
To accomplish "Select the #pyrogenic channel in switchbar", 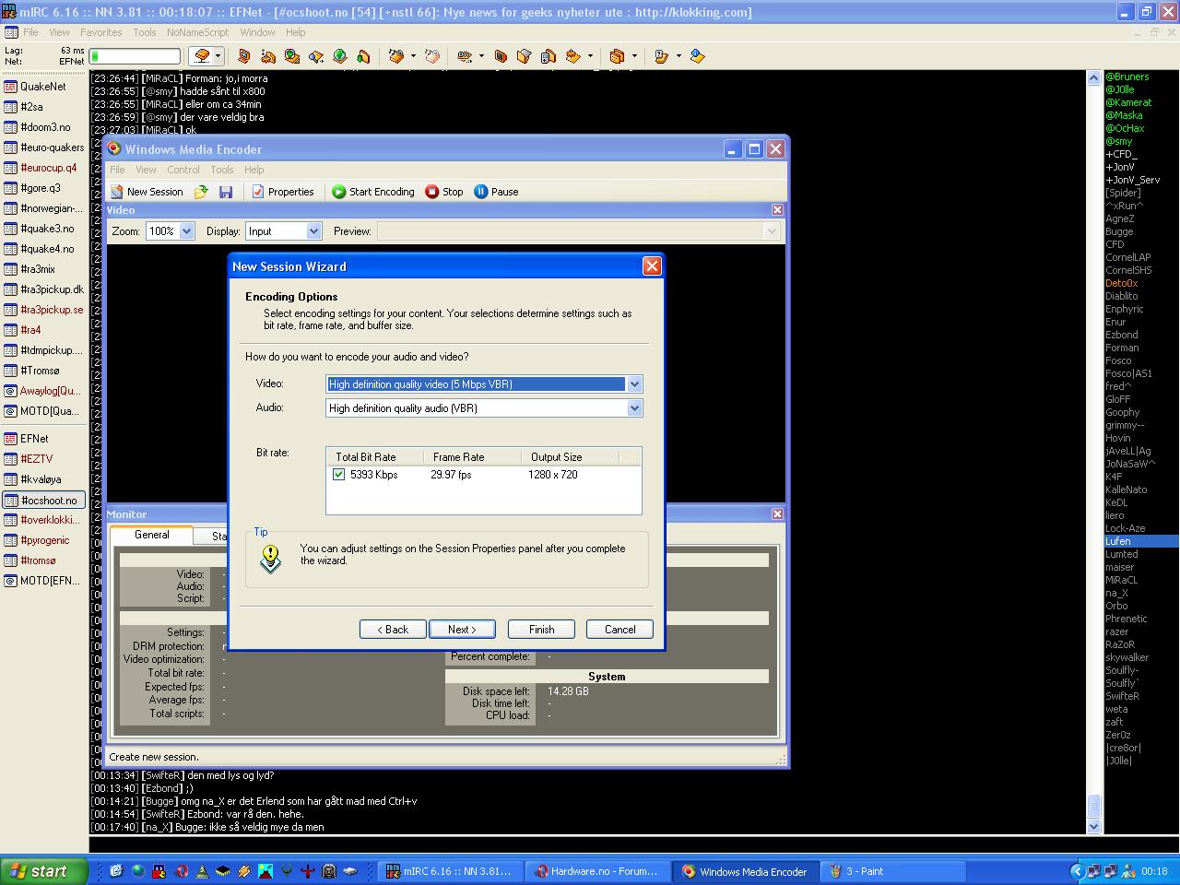I will click(43, 540).
